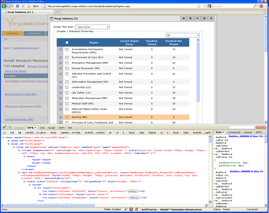Open the Committees tab
This screenshot has height=213, width=269.
click(x=34, y=33)
